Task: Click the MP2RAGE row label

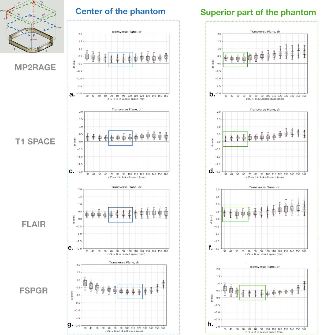Action: click(x=35, y=67)
